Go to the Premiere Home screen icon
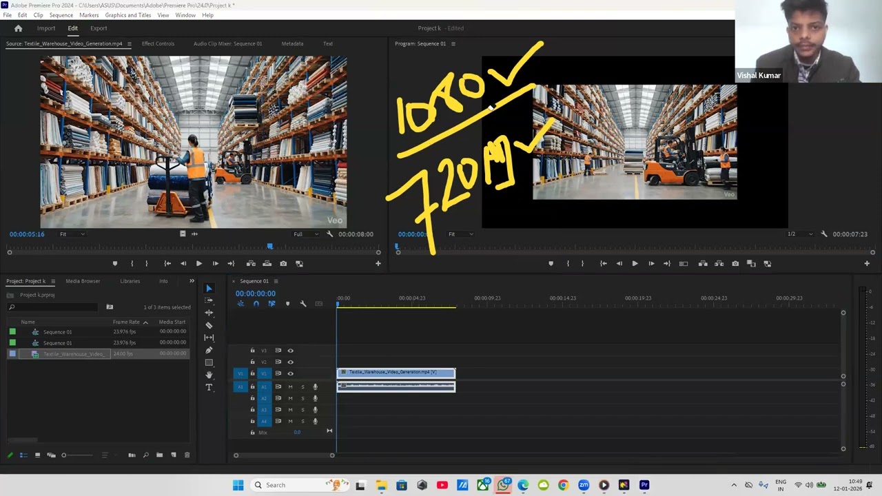882x496 pixels. pyautogui.click(x=19, y=28)
